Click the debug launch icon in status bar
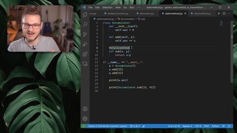The width and height of the screenshot is (237, 133). [x=144, y=126]
